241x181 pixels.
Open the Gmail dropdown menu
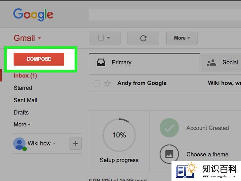pyautogui.click(x=27, y=38)
